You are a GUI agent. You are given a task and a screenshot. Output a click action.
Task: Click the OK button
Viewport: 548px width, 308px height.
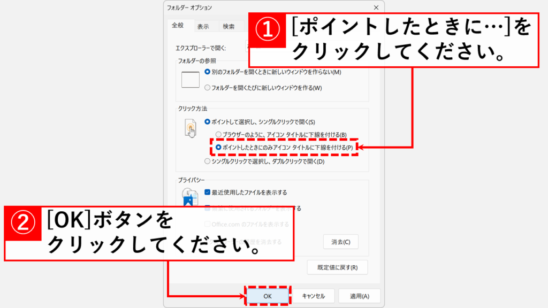click(x=268, y=296)
